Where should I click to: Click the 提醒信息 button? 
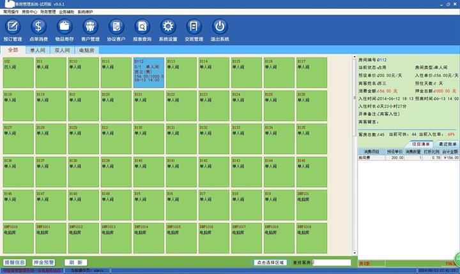click(15, 262)
